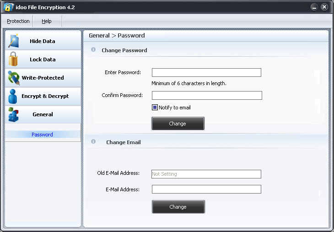This screenshot has height=232, width=334.
Task: Focus the Confirm Password field
Action: (207, 95)
